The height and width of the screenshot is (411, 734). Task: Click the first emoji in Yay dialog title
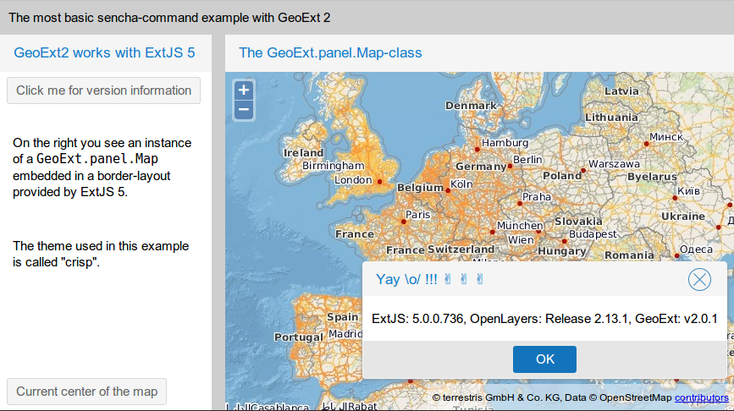448,279
